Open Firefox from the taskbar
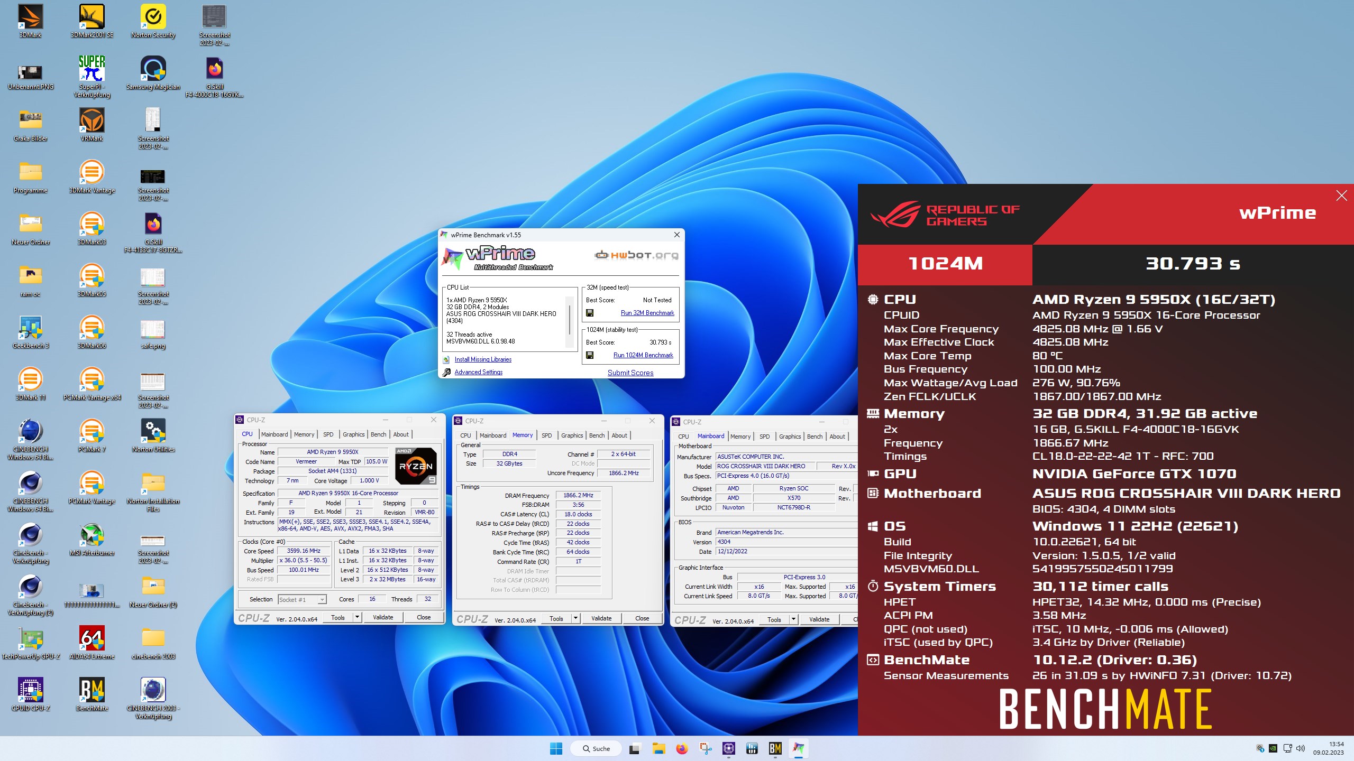Screen dimensions: 1354x761 (x=682, y=748)
